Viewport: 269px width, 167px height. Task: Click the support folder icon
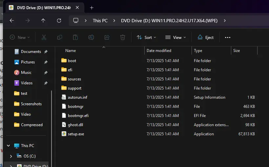tap(64, 88)
